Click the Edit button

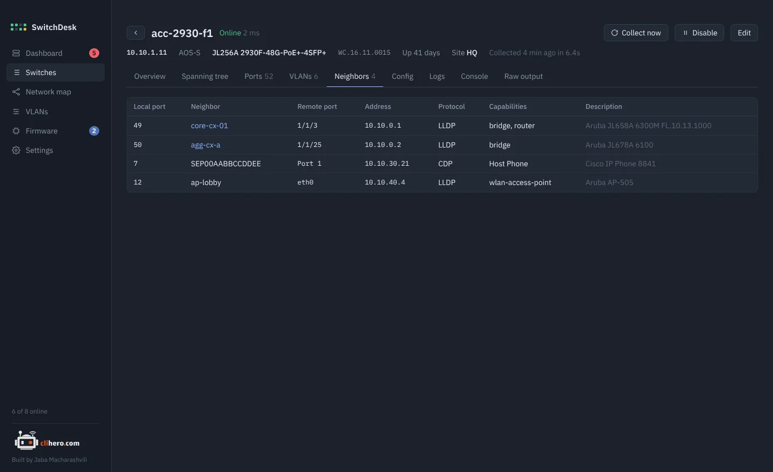[x=744, y=33]
